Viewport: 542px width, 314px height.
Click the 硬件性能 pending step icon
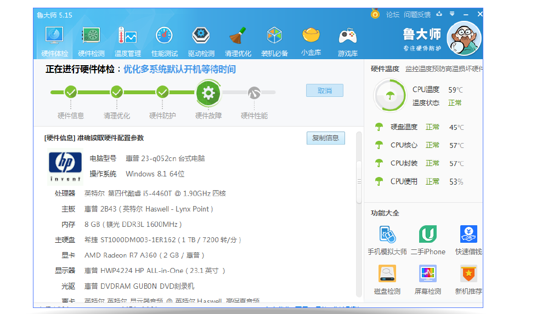click(x=254, y=93)
